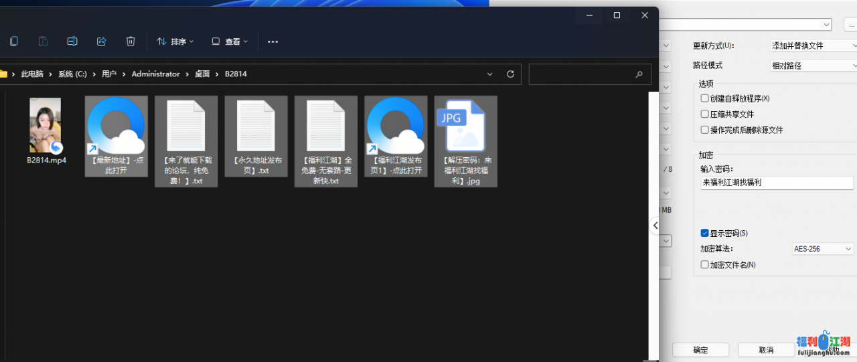The image size is (857, 362).
Task: Click the paste icon in toolbar
Action: pos(43,41)
